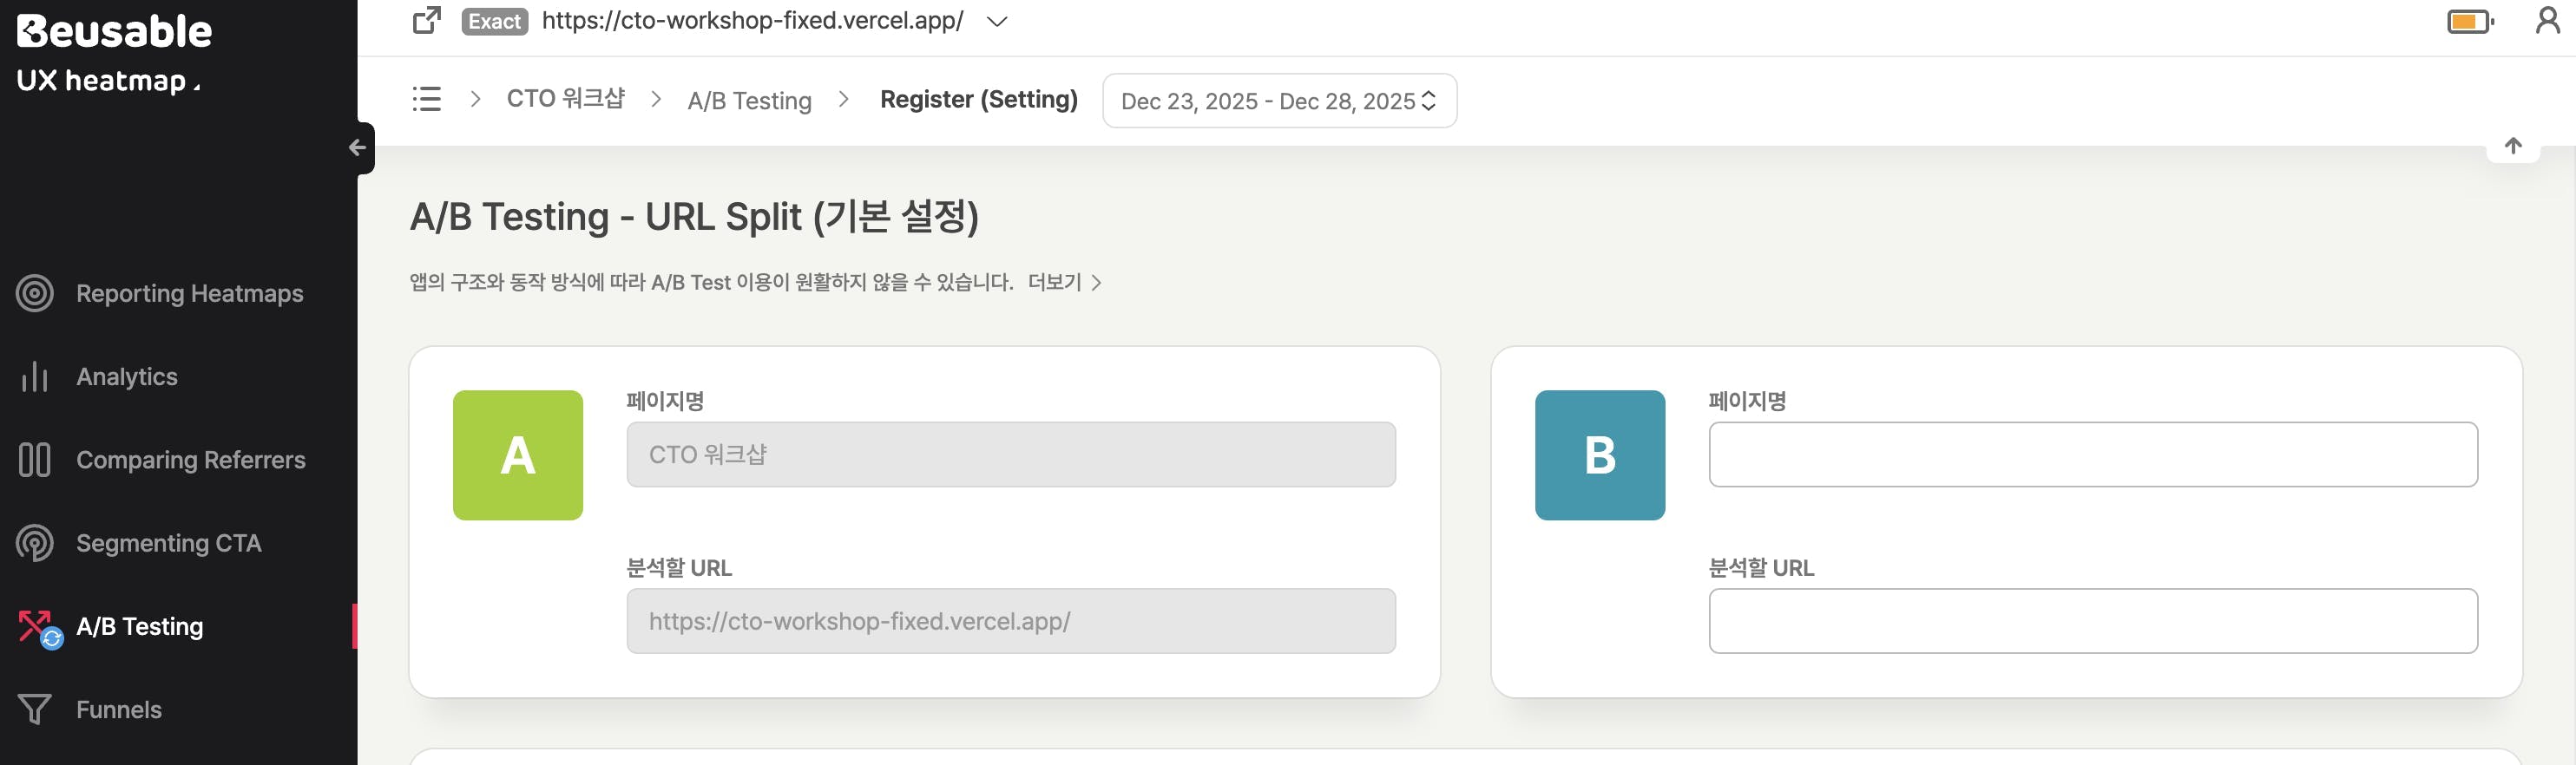The height and width of the screenshot is (765, 2576).
Task: Click the Segmenting CTA icon
Action: [35, 543]
